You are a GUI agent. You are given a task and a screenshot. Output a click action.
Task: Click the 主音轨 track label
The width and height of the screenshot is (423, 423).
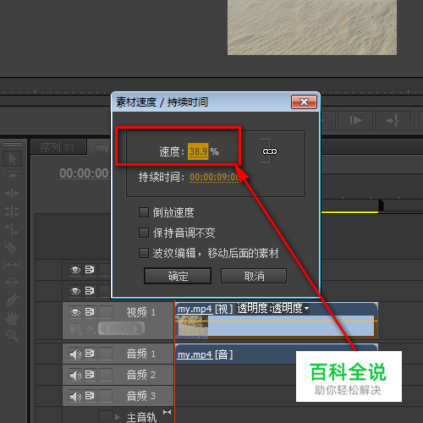[x=141, y=417]
